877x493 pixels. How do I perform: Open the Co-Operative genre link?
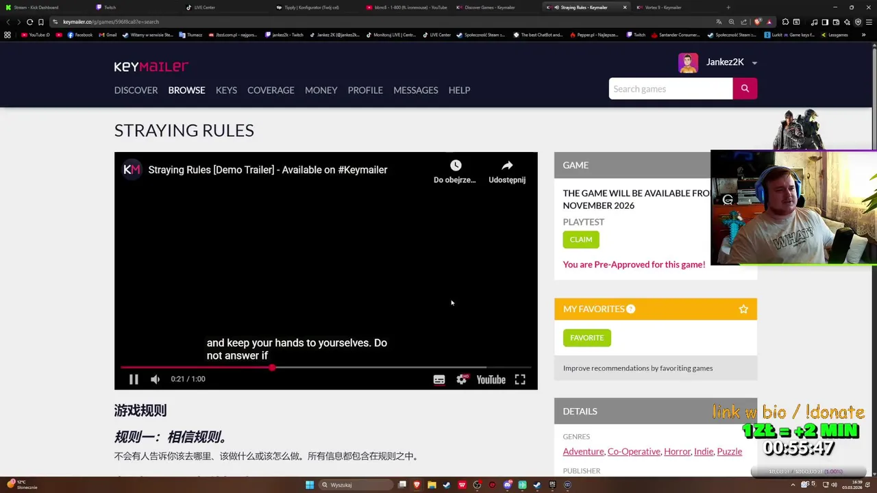pyautogui.click(x=634, y=451)
